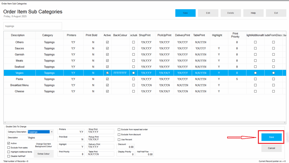
Task: Click the Print Priority column header
Action: click(x=235, y=35)
